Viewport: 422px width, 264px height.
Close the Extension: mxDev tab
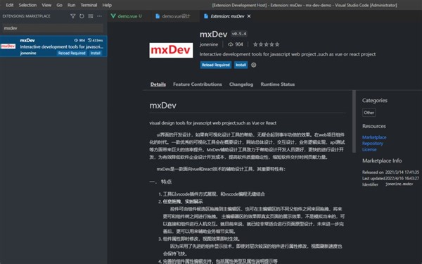click(249, 16)
